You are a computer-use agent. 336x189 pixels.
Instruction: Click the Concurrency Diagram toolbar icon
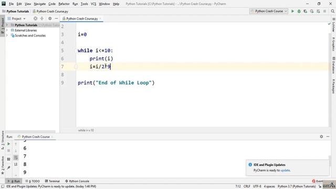click(x=318, y=11)
